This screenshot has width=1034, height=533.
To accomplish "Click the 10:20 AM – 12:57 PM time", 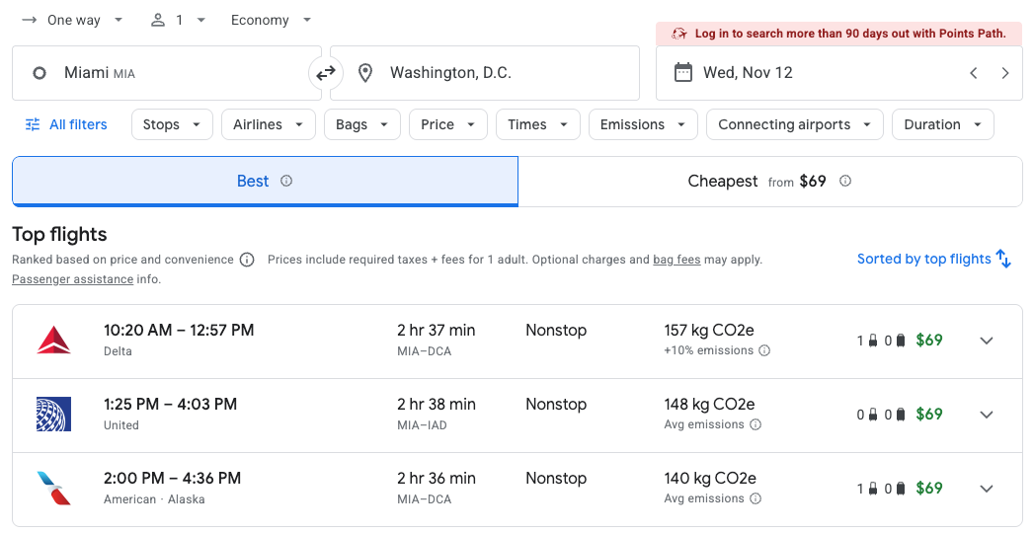I will point(179,330).
